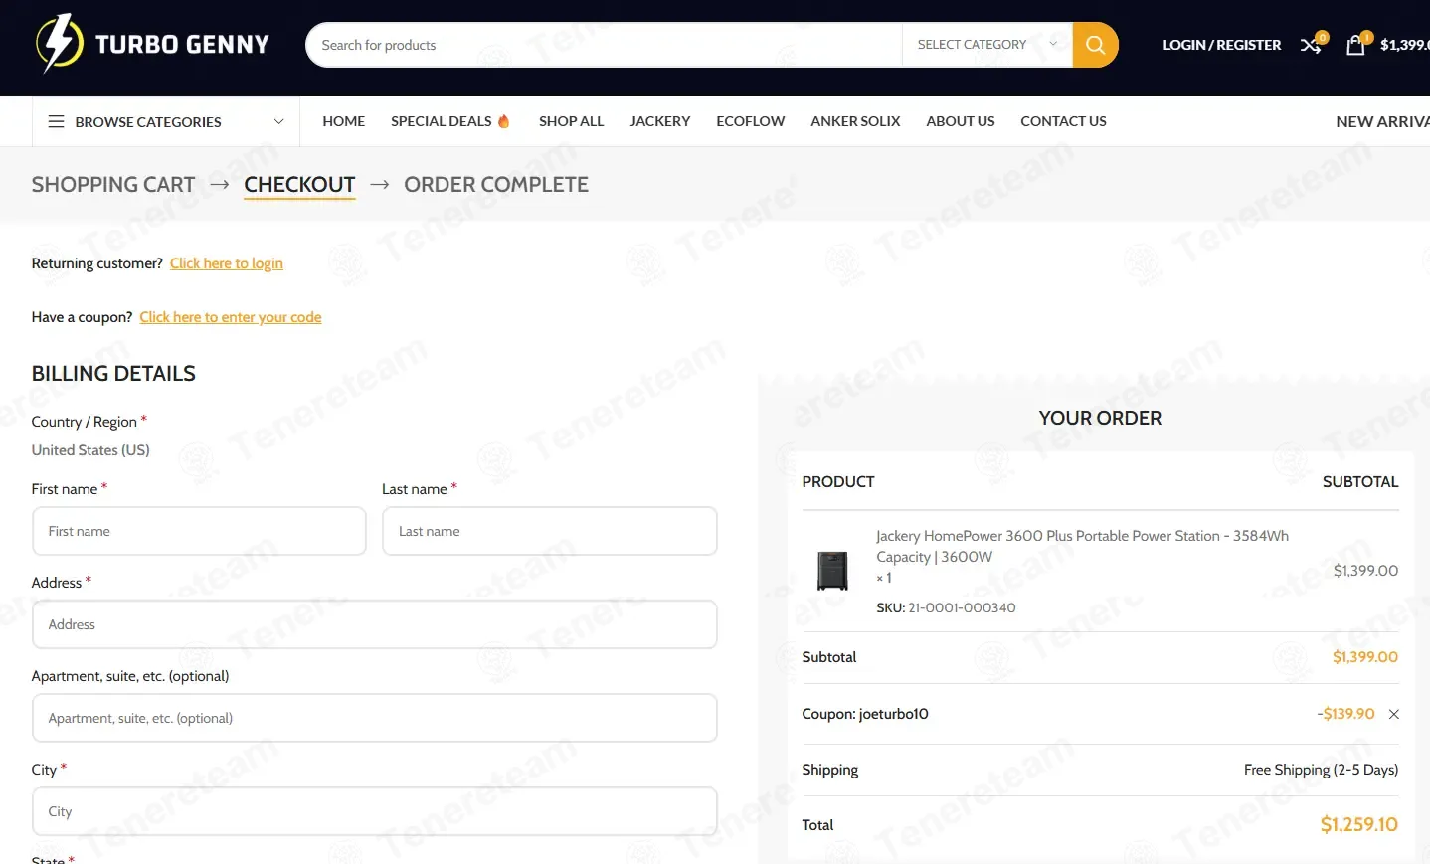1430x864 pixels.
Task: Remove the joeturbo10 coupon with the X
Action: [1393, 714]
